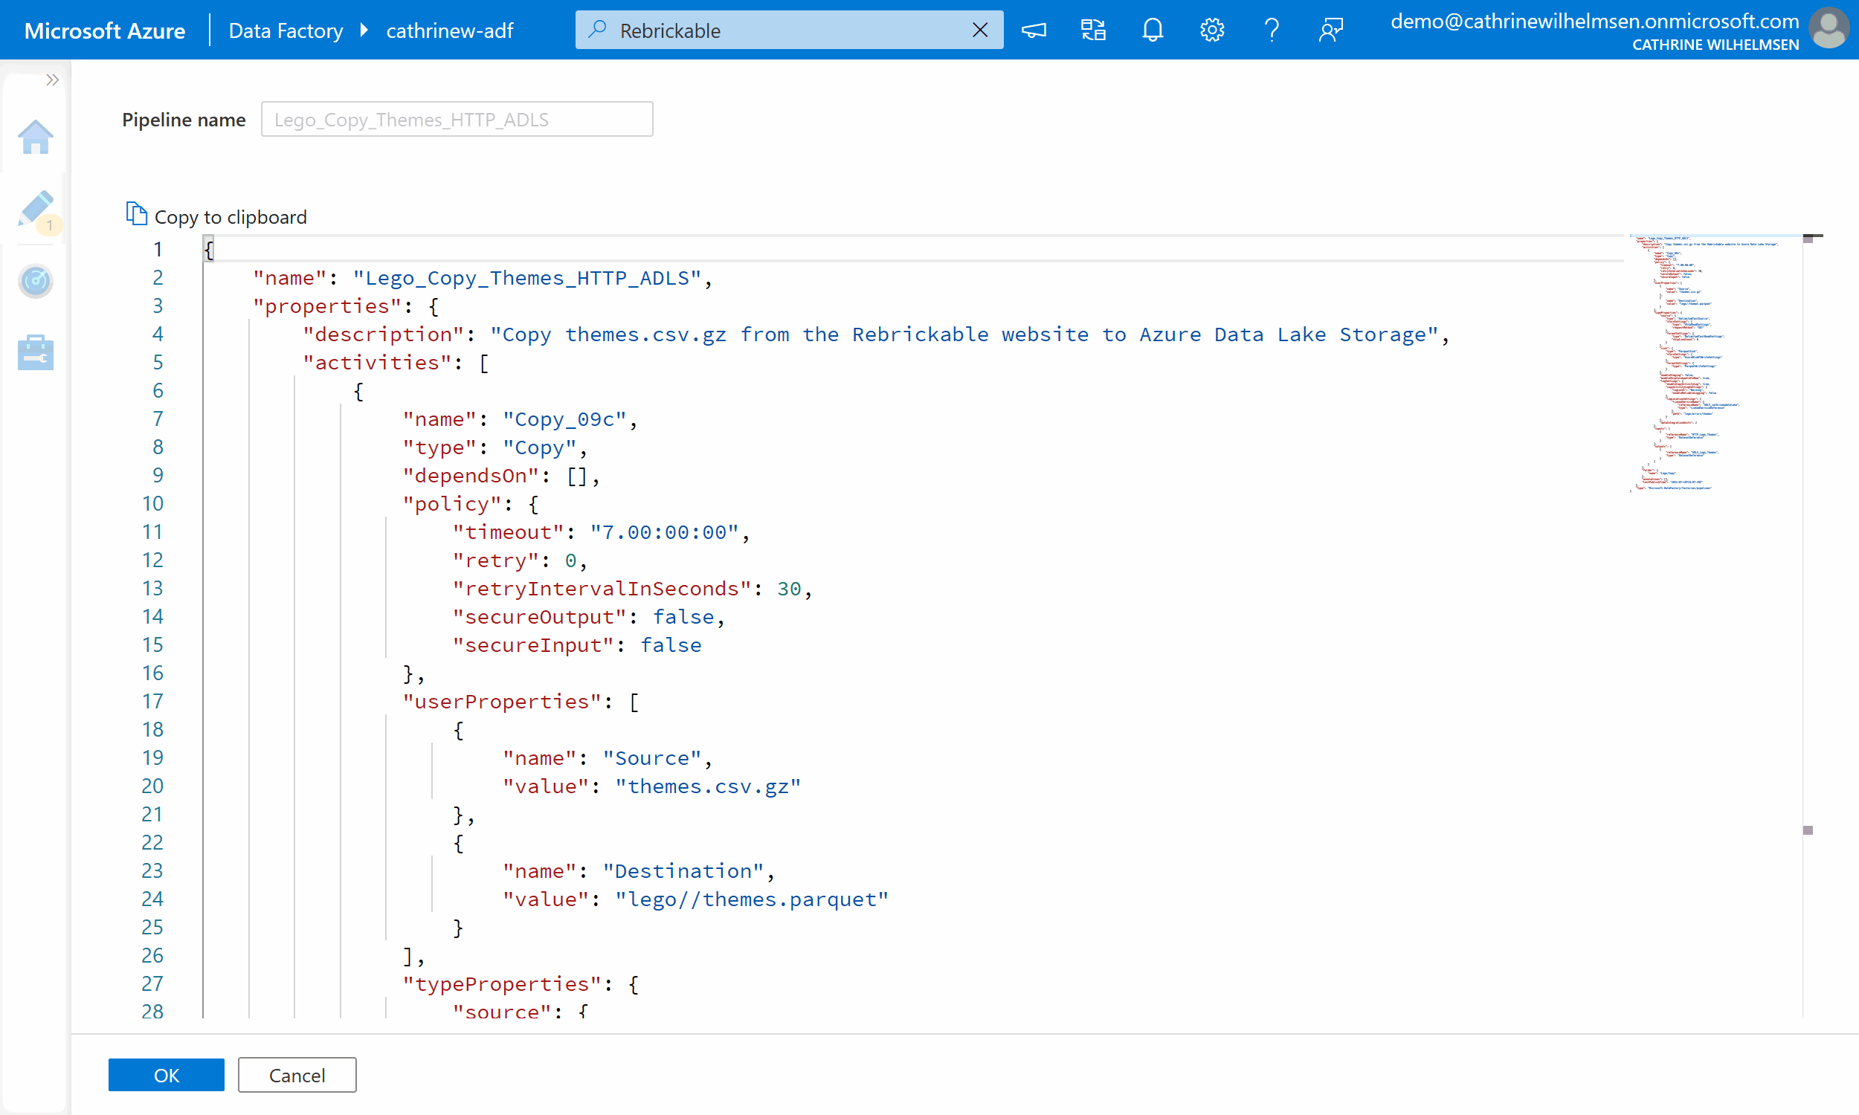Open the feedback person icon
This screenshot has width=1859, height=1115.
pyautogui.click(x=1330, y=30)
